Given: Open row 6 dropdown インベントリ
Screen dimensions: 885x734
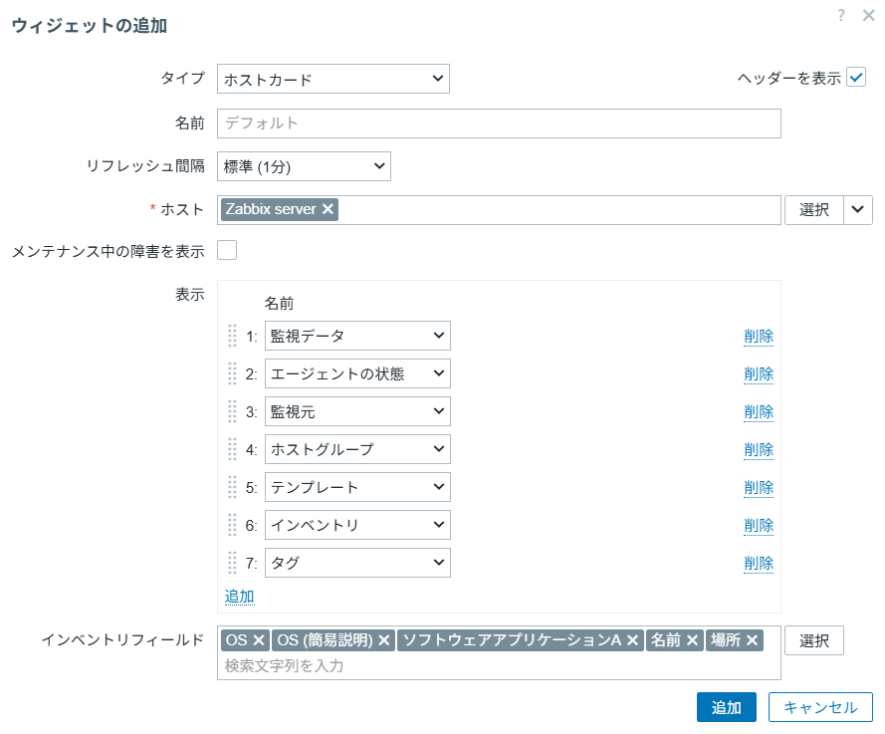Looking at the screenshot, I should 357,525.
